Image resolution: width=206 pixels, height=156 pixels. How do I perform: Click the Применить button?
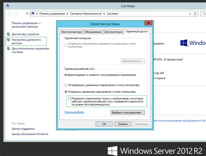click(x=142, y=124)
